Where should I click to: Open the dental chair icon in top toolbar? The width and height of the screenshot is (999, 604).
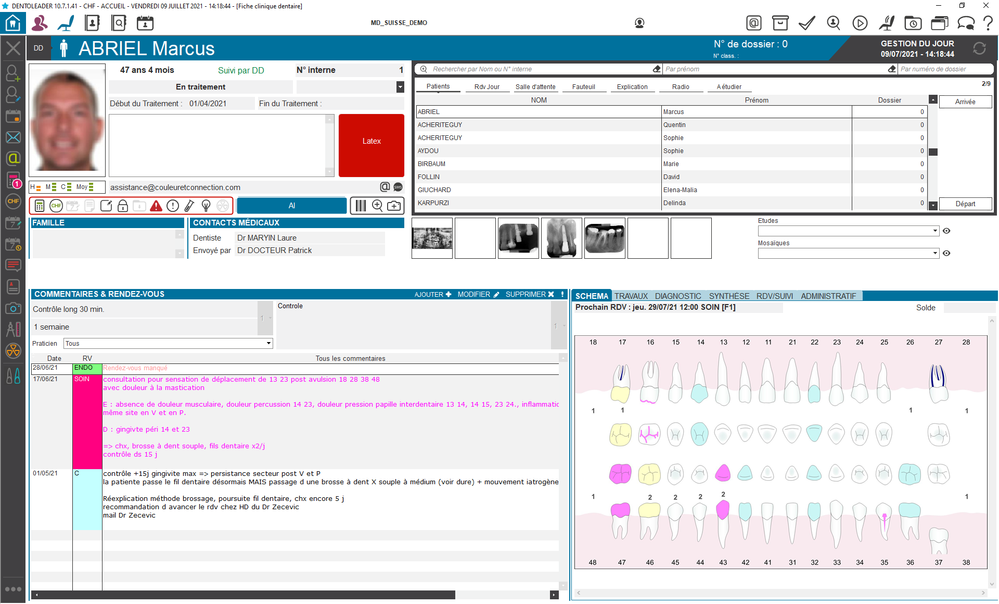click(x=66, y=23)
